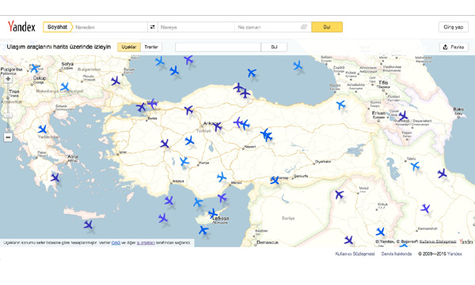This screenshot has height=285, width=475.
Task: Switch to the Uçaklar view
Action: (x=129, y=47)
